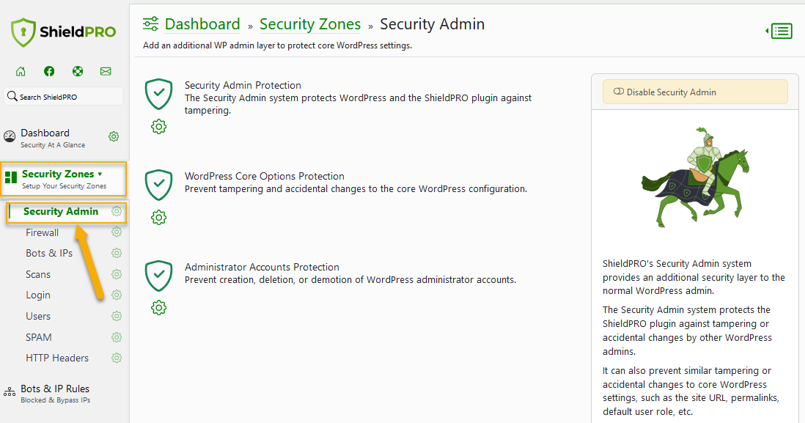Open the Facebook icon link
This screenshot has height=423, width=805.
pyautogui.click(x=49, y=71)
